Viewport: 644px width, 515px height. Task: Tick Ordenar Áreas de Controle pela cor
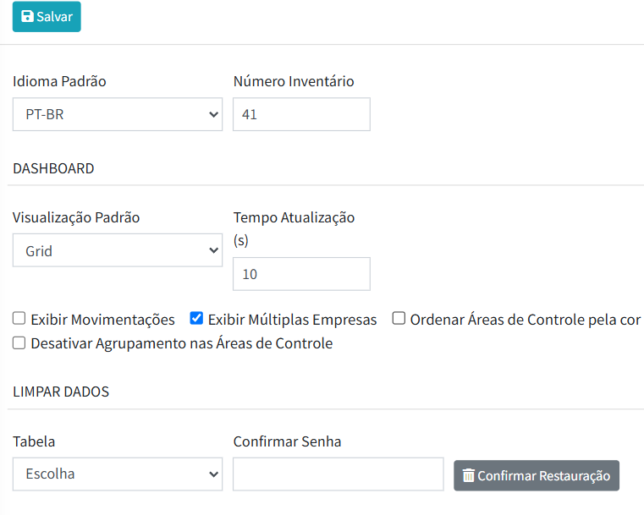[399, 320]
